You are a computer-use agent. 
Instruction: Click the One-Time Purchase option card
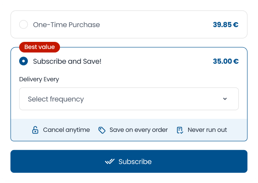[129, 24]
